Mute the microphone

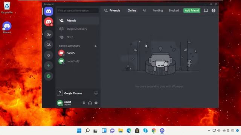pos(84,103)
